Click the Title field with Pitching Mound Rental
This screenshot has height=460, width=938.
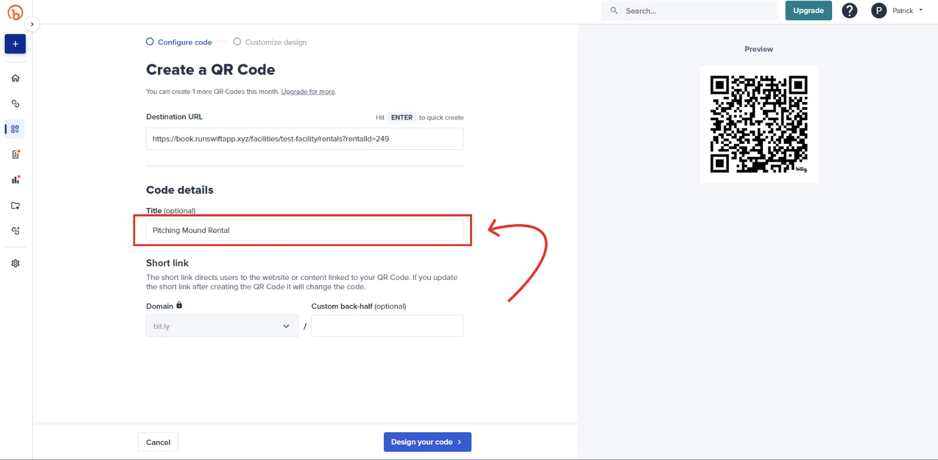point(305,231)
